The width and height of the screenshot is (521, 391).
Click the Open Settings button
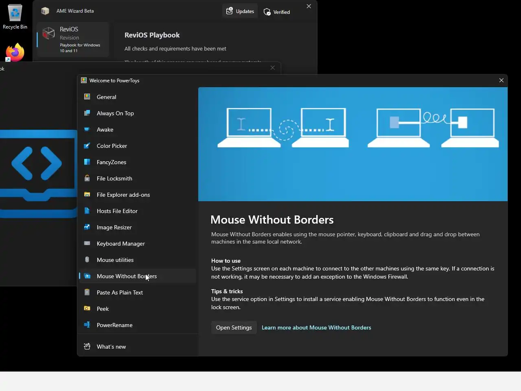click(234, 327)
